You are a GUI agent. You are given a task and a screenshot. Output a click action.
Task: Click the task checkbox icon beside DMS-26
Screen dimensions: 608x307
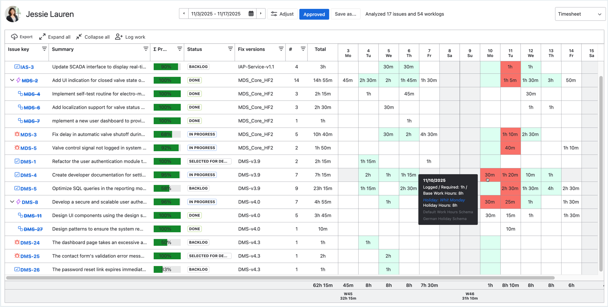[17, 269]
